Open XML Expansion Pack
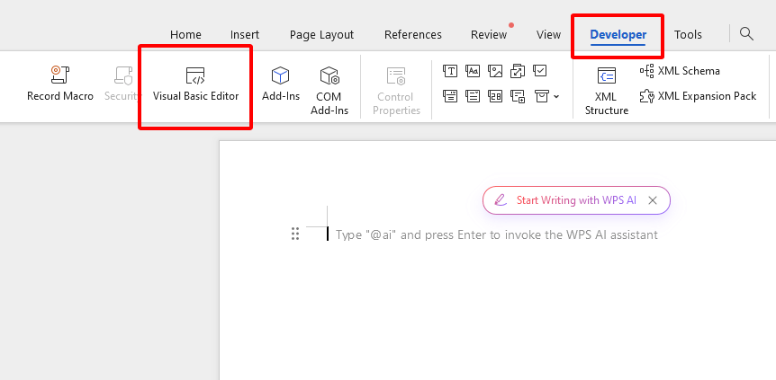Screen dimensions: 776x380 (698, 96)
